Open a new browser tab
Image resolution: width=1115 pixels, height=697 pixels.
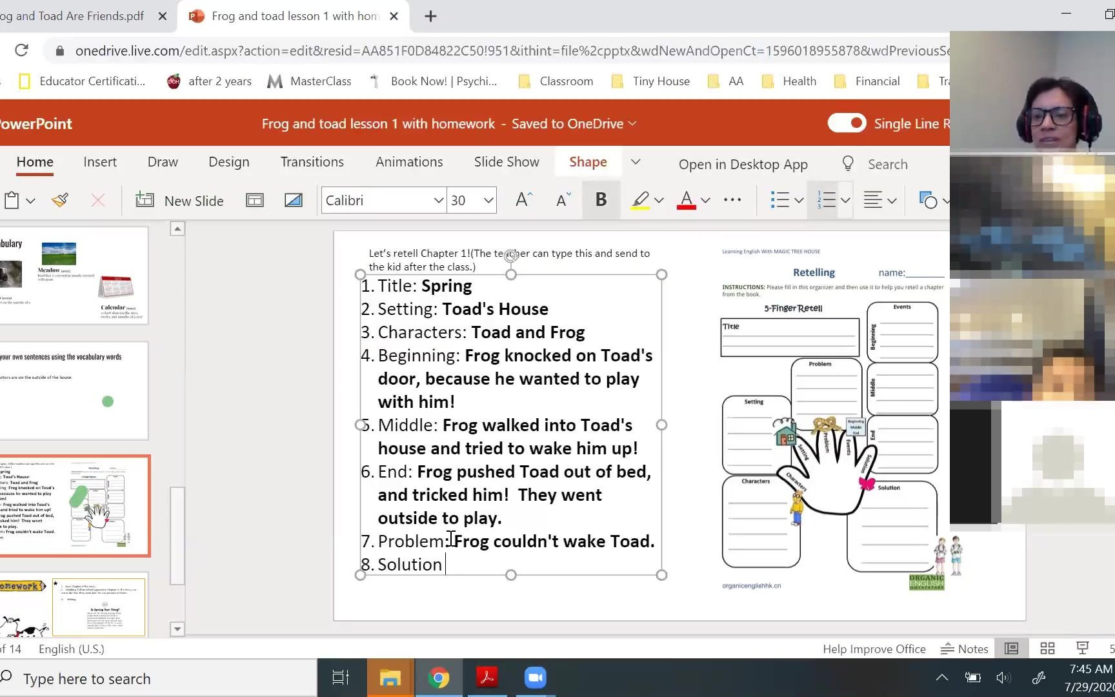point(431,16)
